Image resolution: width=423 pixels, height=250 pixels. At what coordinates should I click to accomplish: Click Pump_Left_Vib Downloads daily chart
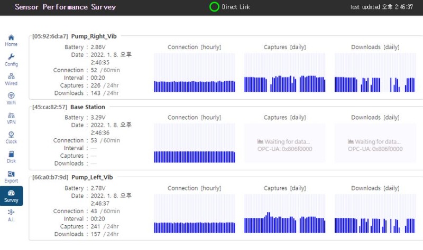point(375,214)
